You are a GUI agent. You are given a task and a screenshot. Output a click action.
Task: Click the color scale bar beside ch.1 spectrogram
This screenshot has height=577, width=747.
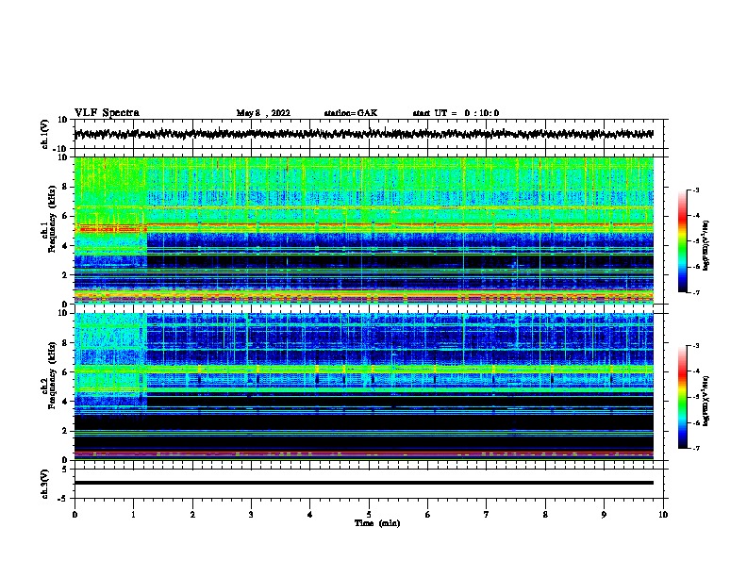(682, 241)
